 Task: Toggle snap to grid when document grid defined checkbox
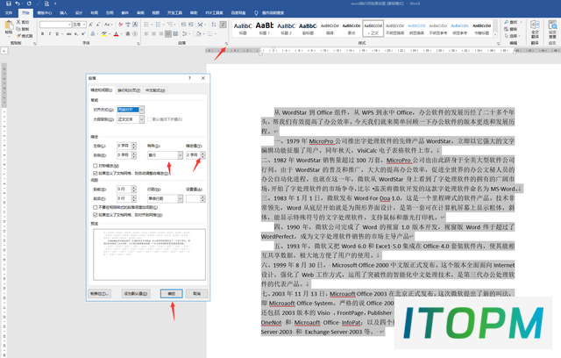pyautogui.click(x=96, y=215)
